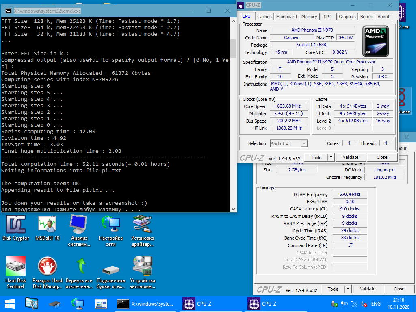This screenshot has width=416, height=312.
Task: Click the AMD Phenom II processor logo
Action: 375,41
